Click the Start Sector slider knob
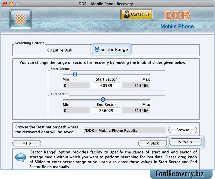This screenshot has width=215, height=179. (75, 74)
